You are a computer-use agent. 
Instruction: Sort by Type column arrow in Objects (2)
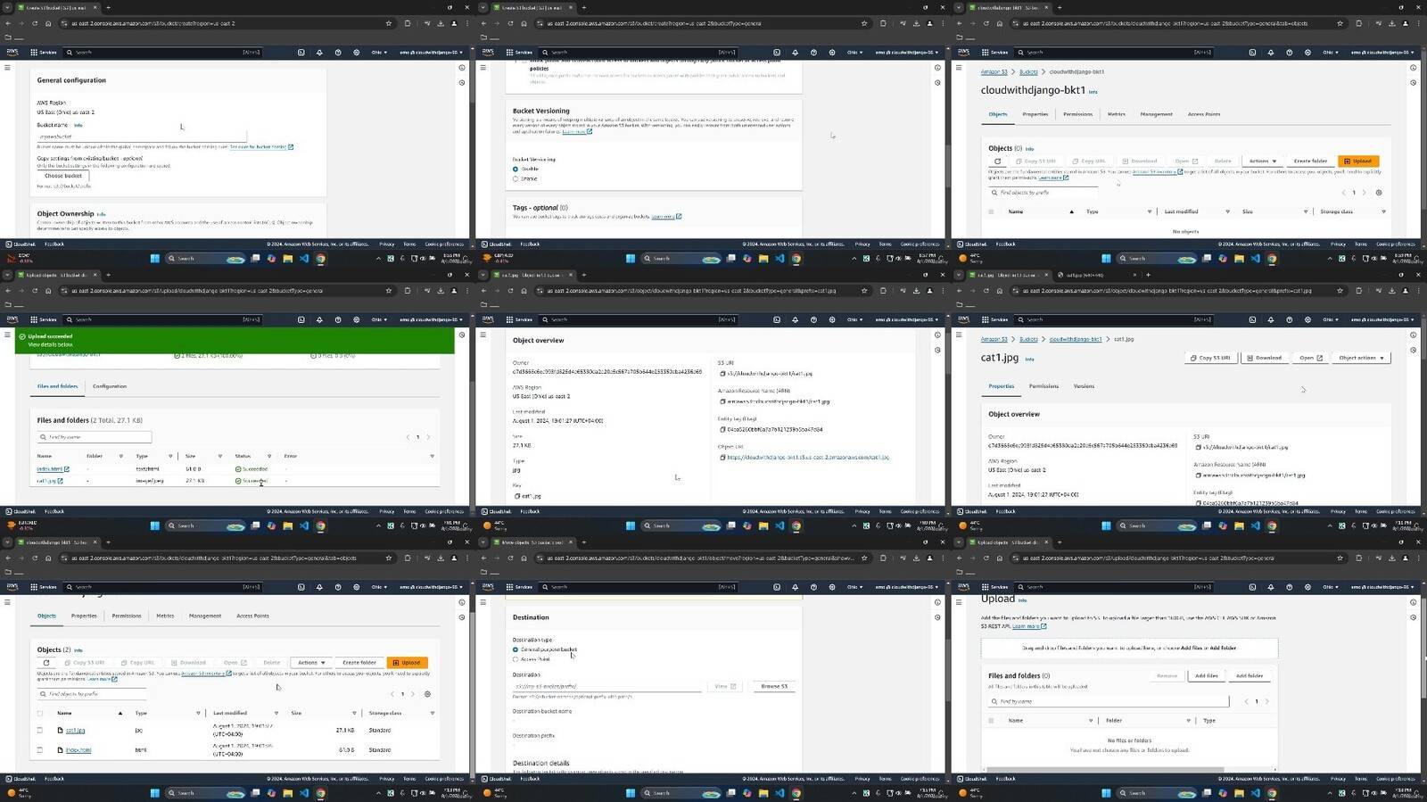pyautogui.click(x=198, y=713)
